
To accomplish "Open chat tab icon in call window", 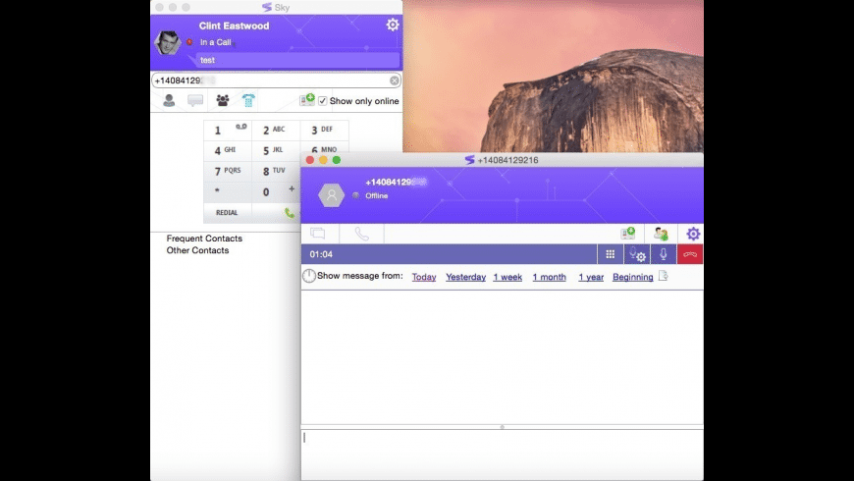I will tap(317, 234).
